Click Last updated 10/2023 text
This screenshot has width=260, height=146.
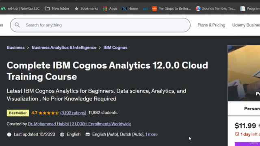34,134
